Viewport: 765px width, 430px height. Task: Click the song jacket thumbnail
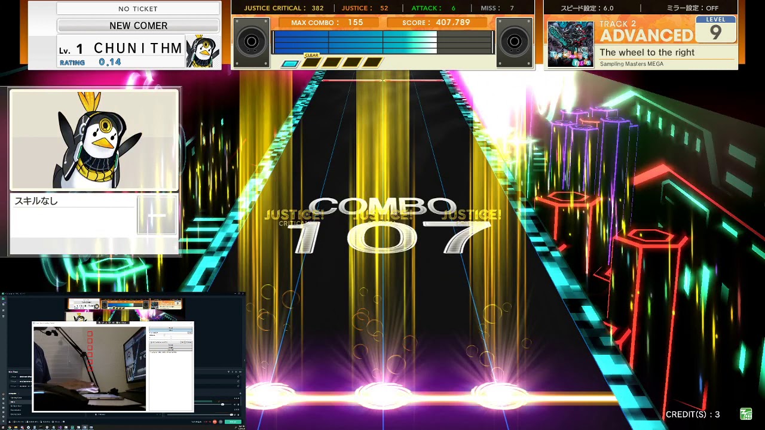point(571,44)
